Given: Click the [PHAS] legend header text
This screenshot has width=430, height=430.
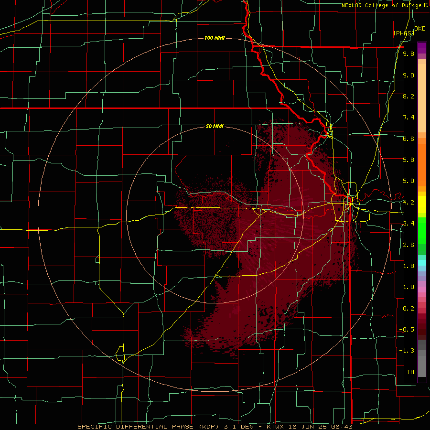Looking at the screenshot, I should (404, 33).
